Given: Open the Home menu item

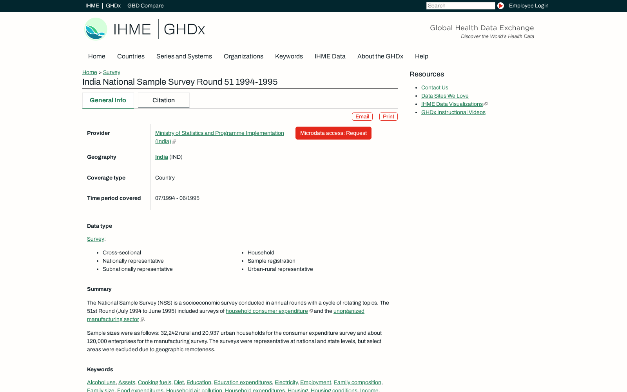Looking at the screenshot, I should (97, 56).
